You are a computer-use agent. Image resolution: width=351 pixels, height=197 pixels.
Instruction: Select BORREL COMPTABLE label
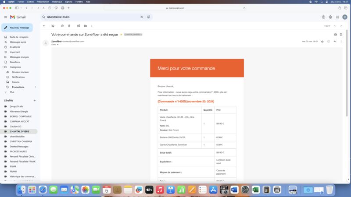pos(21,116)
